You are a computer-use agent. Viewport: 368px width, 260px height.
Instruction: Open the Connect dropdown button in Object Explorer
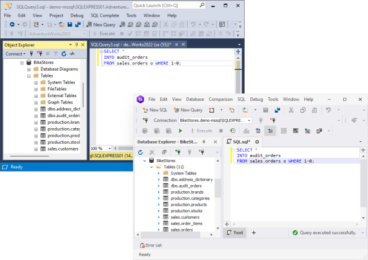15,54
